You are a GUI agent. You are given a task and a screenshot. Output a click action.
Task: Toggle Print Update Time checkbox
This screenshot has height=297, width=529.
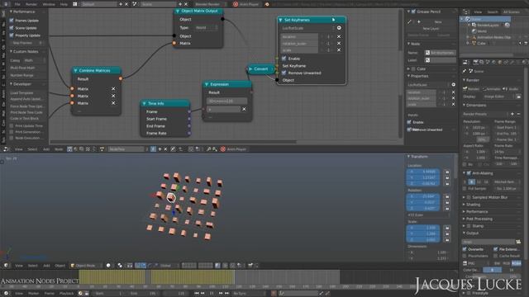(x=12, y=125)
